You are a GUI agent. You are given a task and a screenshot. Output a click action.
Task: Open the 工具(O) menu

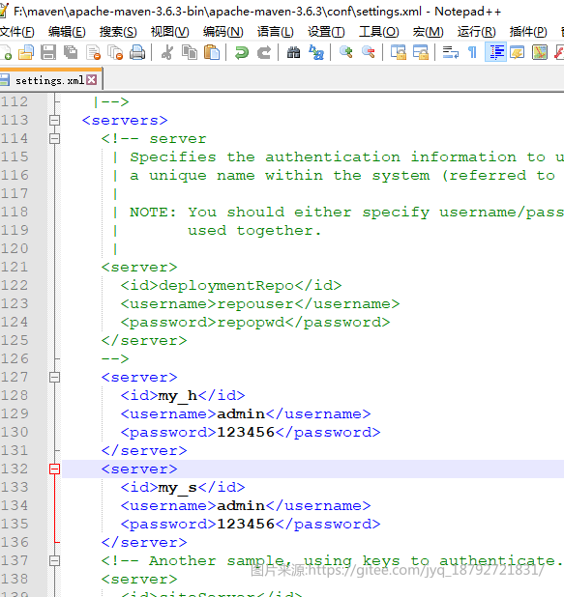point(379,32)
